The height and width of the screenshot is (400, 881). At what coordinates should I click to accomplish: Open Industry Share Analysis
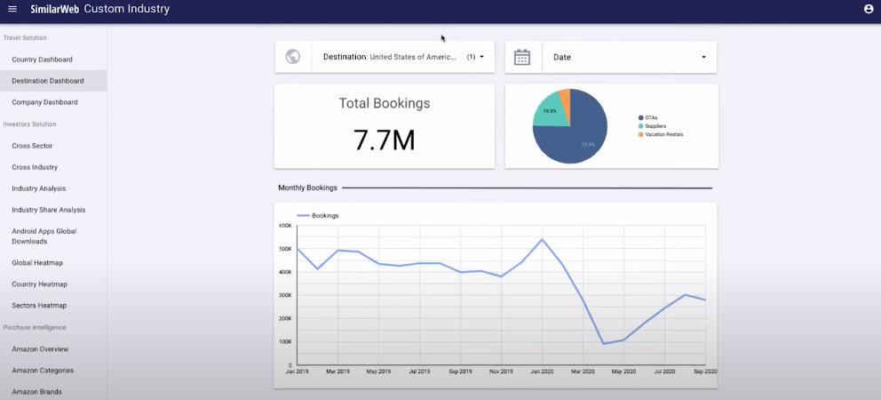coord(49,210)
